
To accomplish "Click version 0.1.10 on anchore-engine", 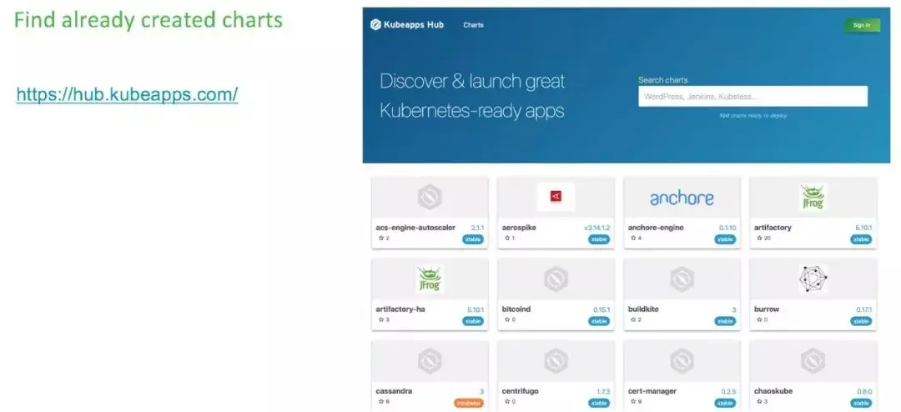I will click(x=727, y=228).
